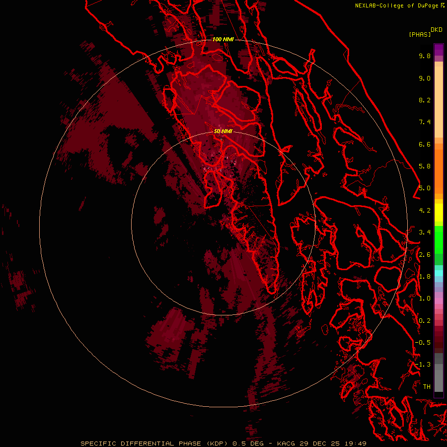Click the 1.8 value on the color scale
Image resolution: width=447 pixels, height=447 pixels.
425,277
